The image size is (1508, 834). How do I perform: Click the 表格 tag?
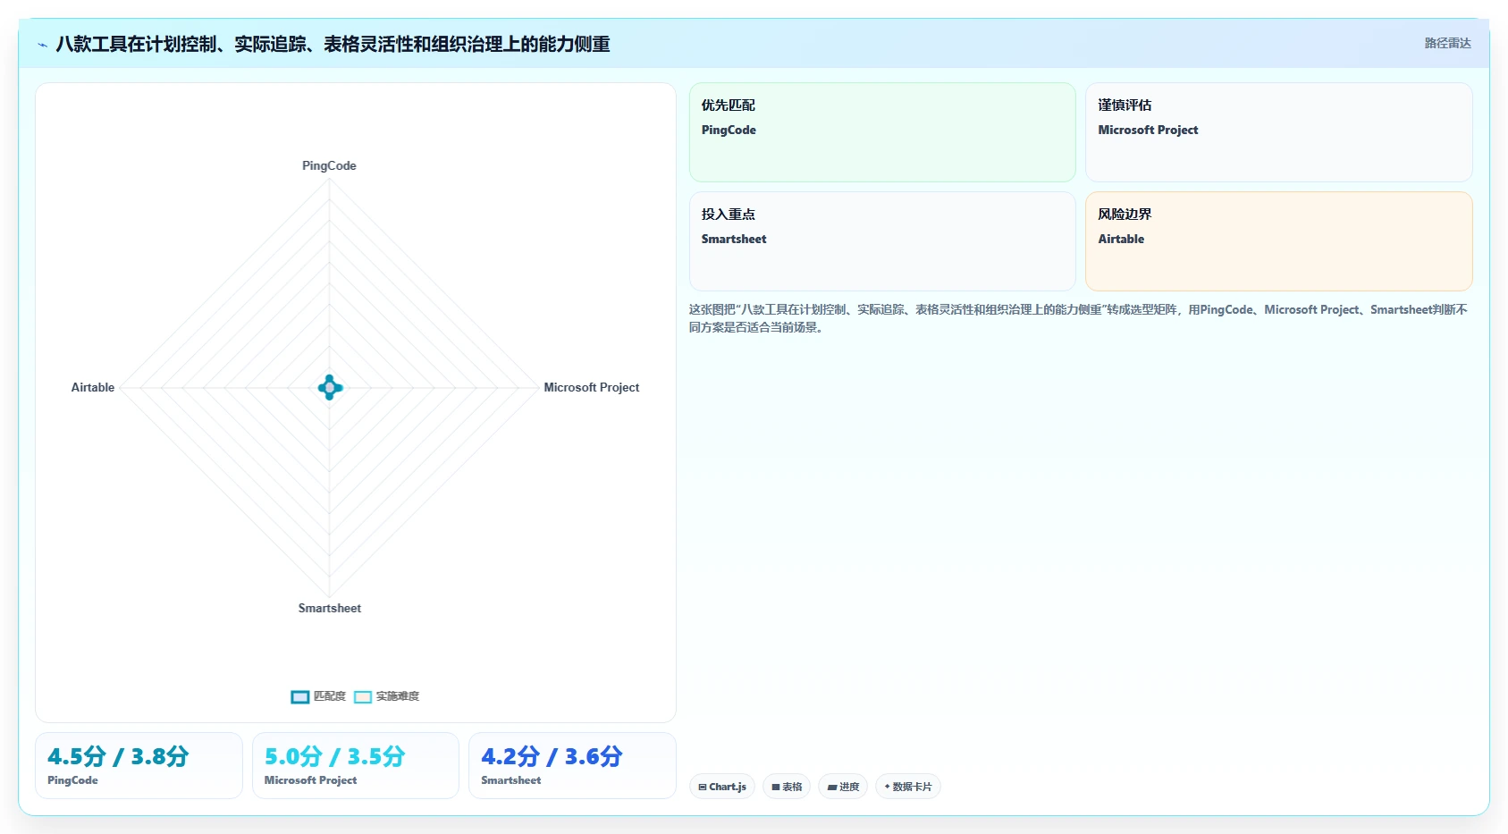pos(787,787)
